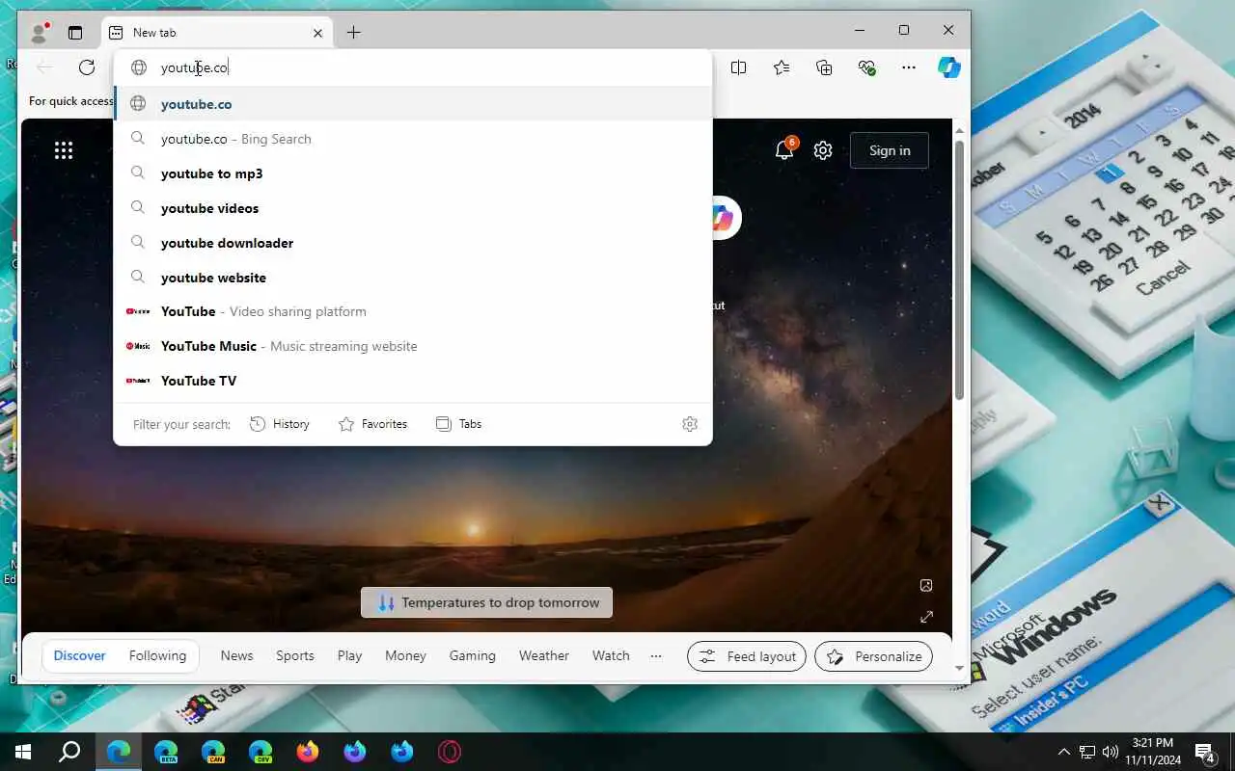Open taskbar Search magnifier
Viewport: 1235px width, 771px height.
tap(69, 752)
